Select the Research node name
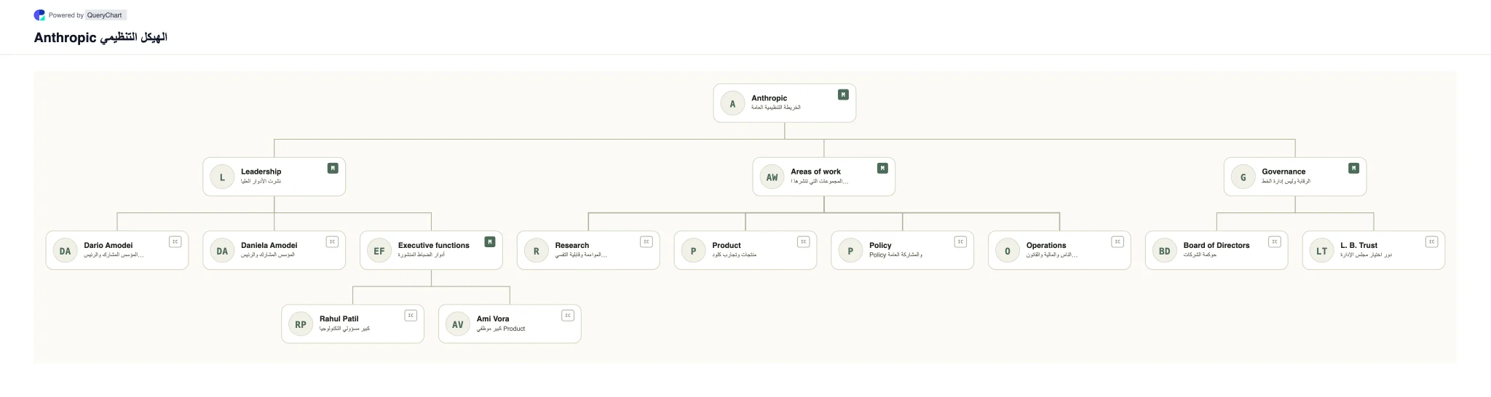 pos(572,246)
